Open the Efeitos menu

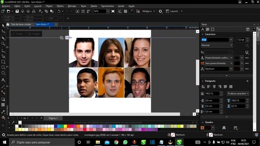[60, 6]
